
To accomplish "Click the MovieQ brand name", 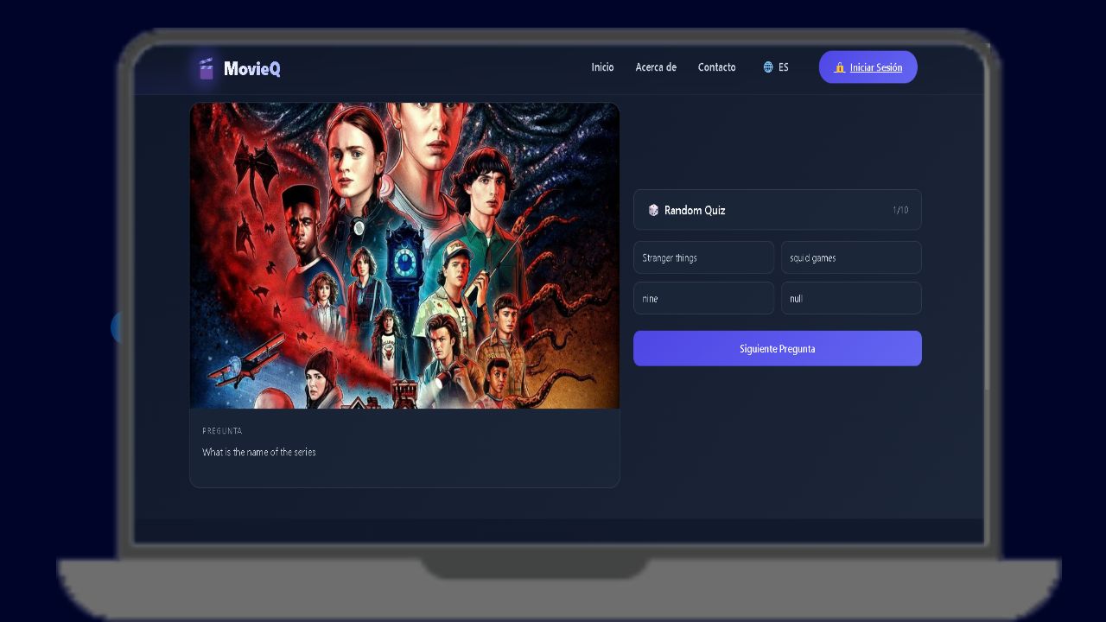I will (251, 68).
